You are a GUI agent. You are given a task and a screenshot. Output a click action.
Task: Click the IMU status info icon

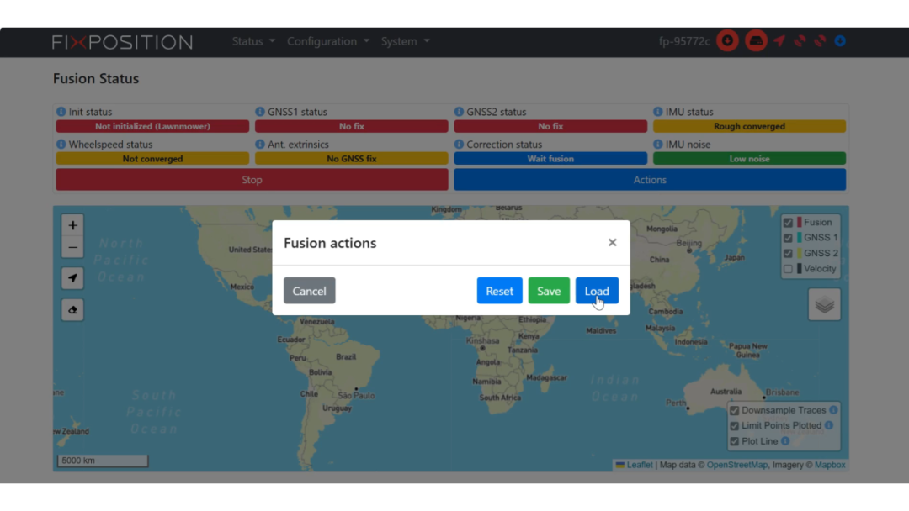tap(657, 112)
